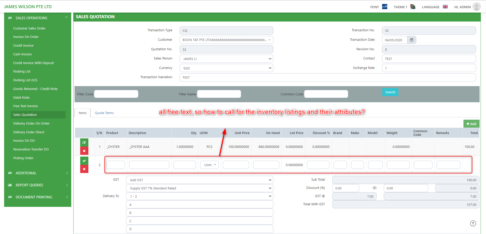Viewport: 486px width, 234px height.
Task: Open the Supply GST 7% Standard Rated dropdown
Action: (200, 188)
